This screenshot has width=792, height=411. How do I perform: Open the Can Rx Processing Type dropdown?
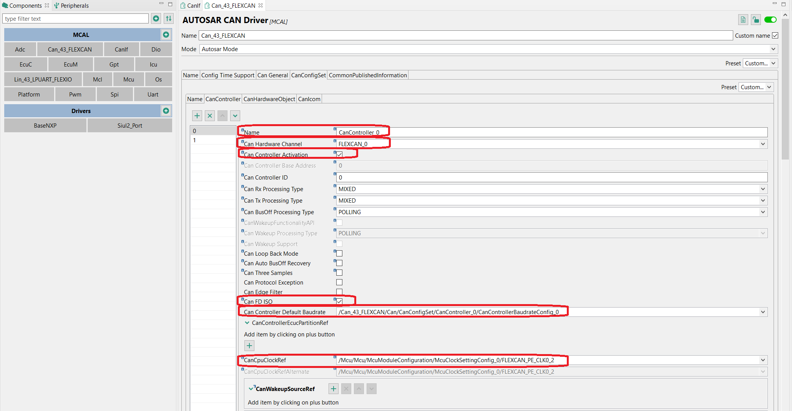point(763,189)
